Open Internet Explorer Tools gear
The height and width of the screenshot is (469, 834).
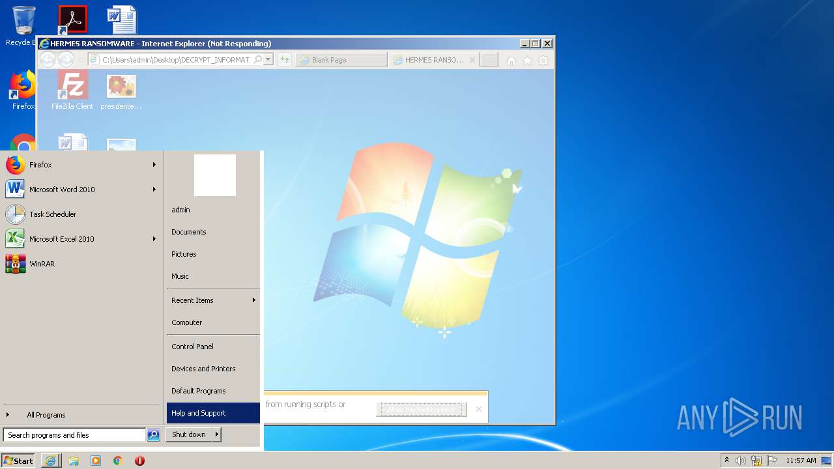(x=543, y=61)
